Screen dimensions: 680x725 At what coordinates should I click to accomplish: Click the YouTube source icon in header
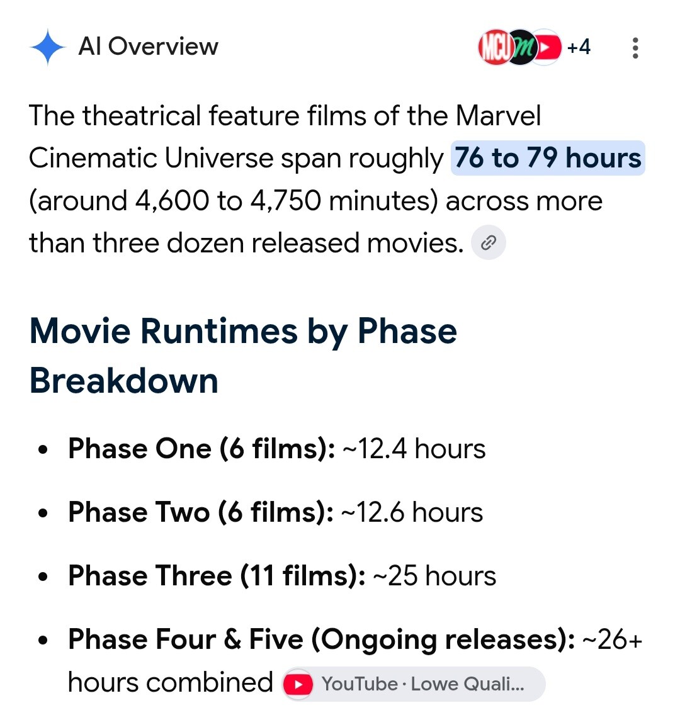click(x=547, y=47)
